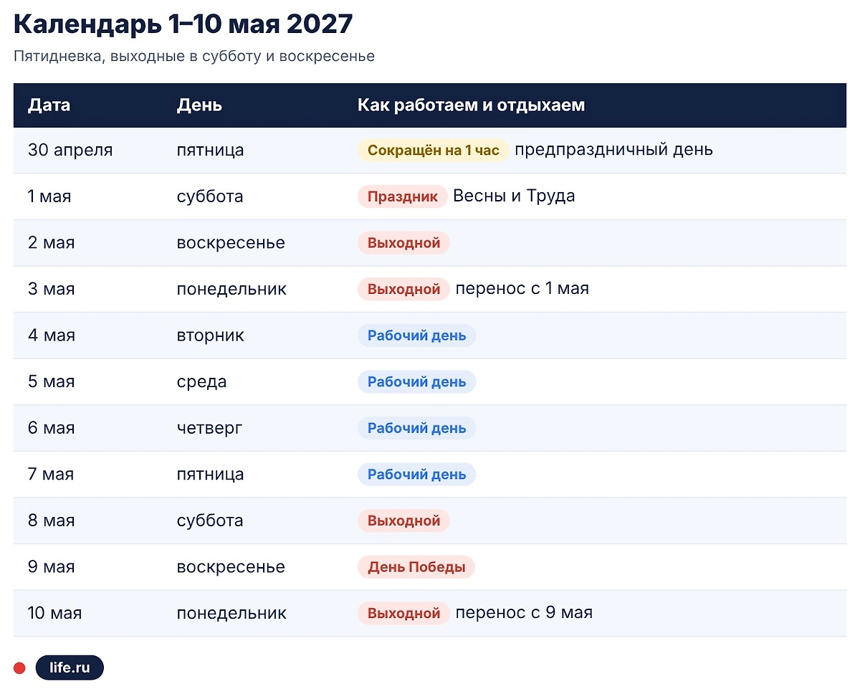Click "воскресенье" in the 9 мая row
The width and height of the screenshot is (860, 694).
tap(231, 567)
